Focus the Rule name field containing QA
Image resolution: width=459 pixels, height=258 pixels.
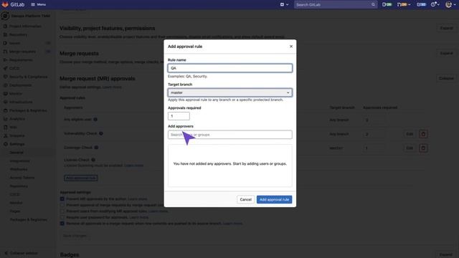[229, 68]
